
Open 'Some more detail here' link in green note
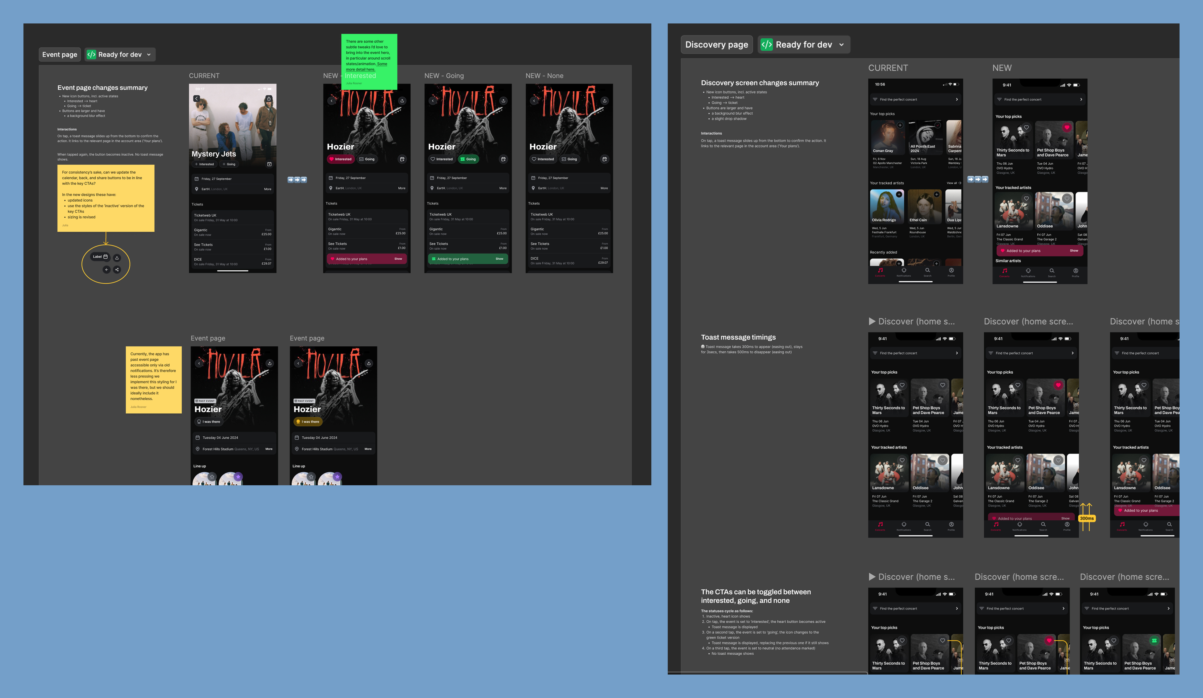(x=367, y=66)
